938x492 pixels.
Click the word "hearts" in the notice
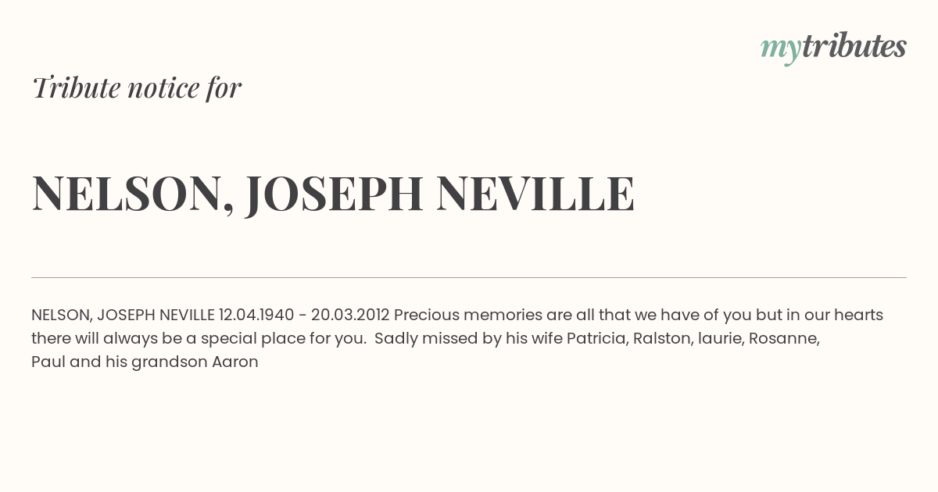coord(857,316)
